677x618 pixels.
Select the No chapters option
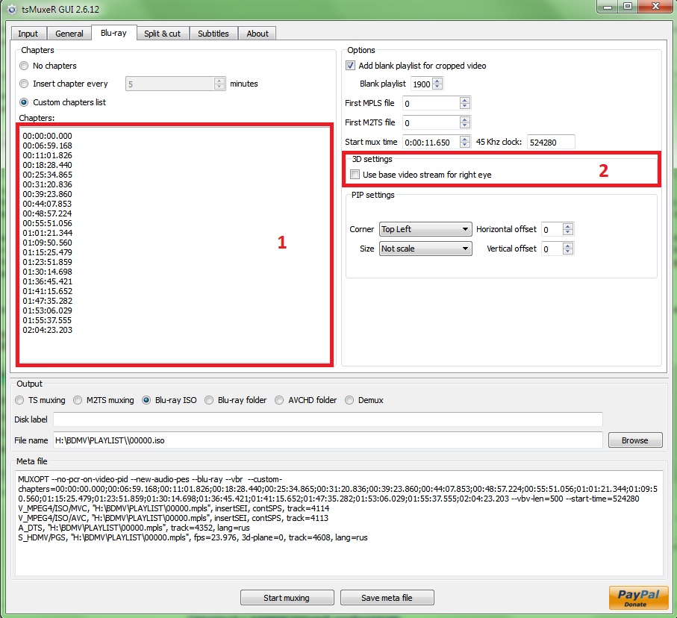[x=49, y=66]
